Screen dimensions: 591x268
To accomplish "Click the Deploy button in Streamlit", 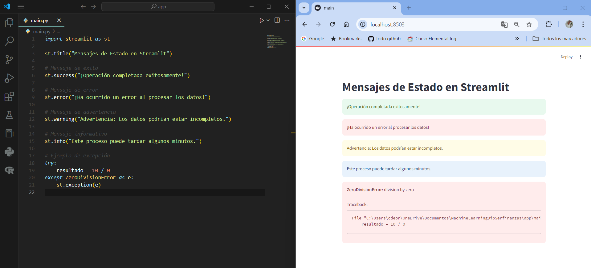I will pos(566,57).
